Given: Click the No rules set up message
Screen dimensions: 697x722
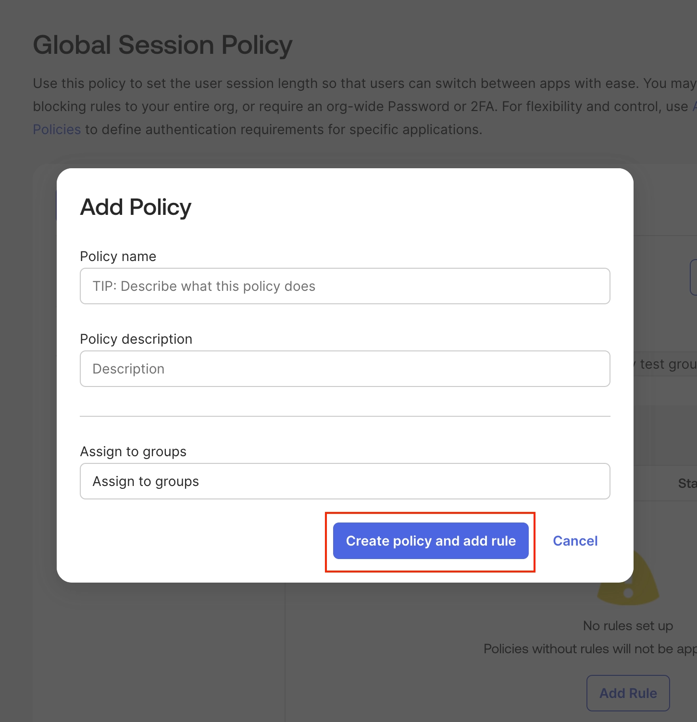Looking at the screenshot, I should coord(628,625).
